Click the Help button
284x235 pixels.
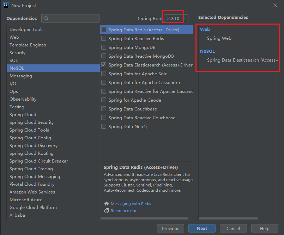265,229
